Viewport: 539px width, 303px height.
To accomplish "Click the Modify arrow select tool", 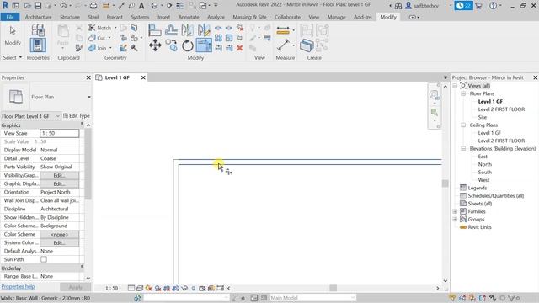I will click(13, 35).
